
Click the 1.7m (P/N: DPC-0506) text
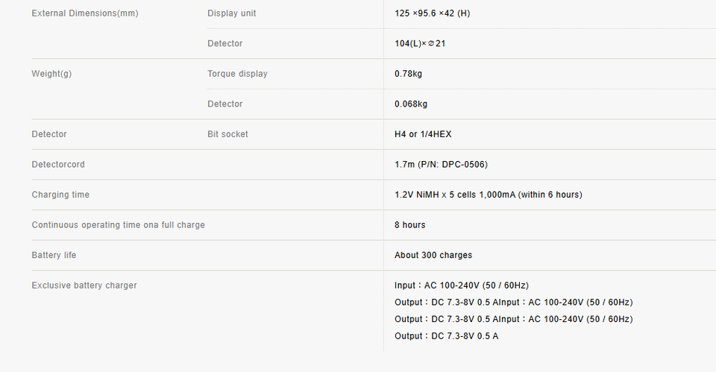point(441,164)
